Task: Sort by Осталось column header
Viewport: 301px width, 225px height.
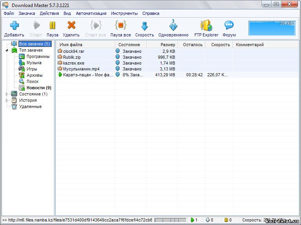Action: click(192, 45)
